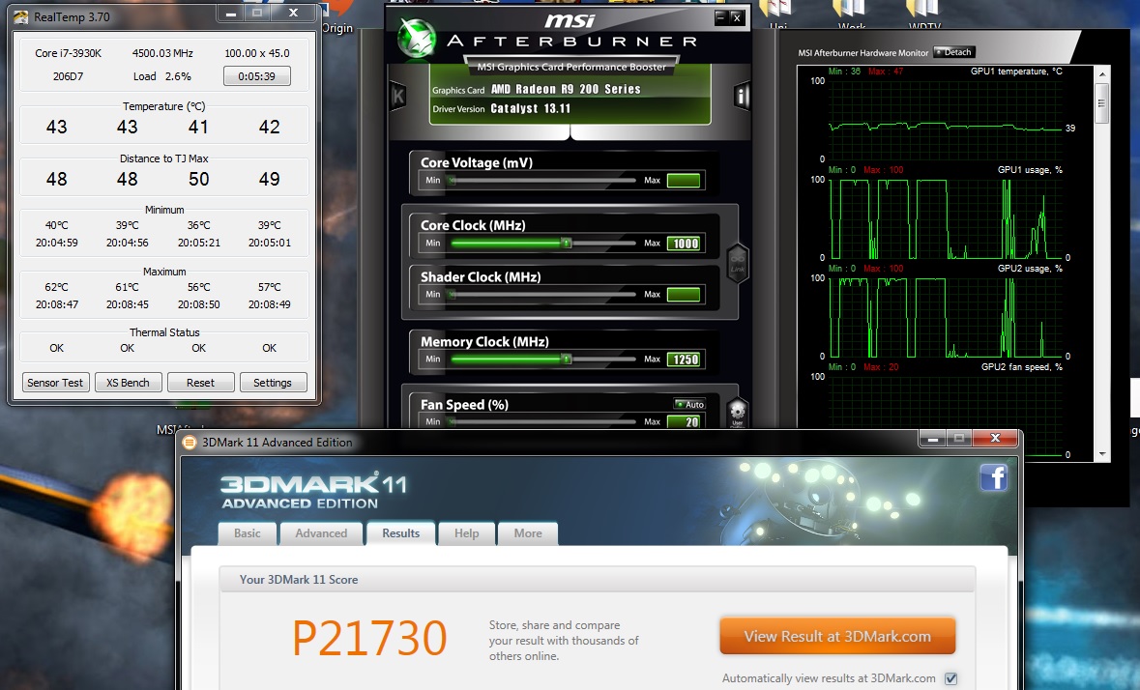Click the Fan Speed value field showing 20
This screenshot has width=1140, height=690.
pos(684,421)
